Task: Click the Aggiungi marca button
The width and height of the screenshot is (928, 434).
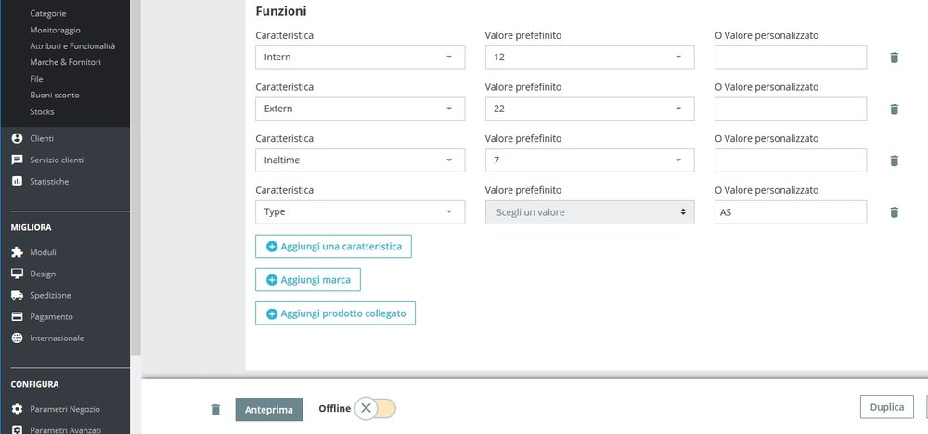Action: (x=307, y=280)
